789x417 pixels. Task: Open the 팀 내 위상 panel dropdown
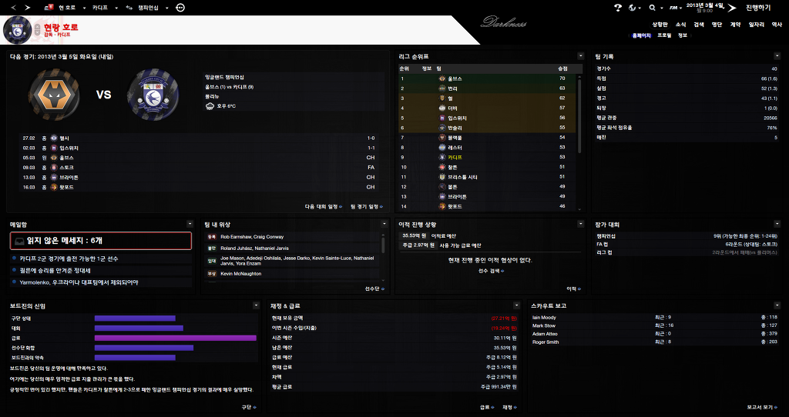384,224
